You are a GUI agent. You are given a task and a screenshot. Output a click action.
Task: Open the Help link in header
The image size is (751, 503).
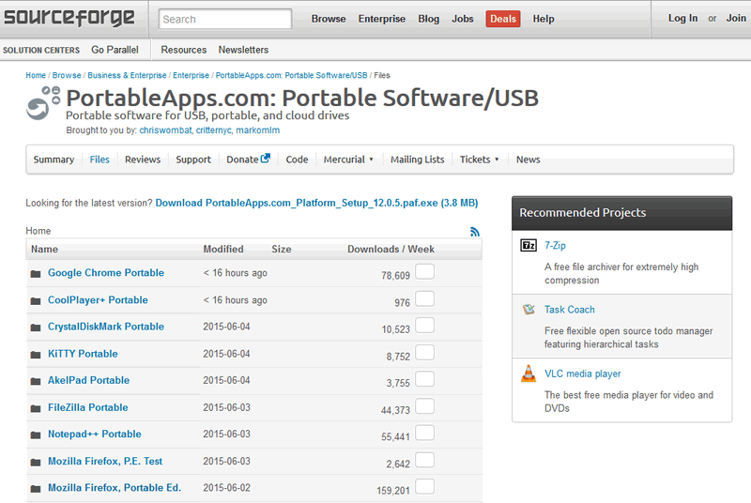coord(544,19)
